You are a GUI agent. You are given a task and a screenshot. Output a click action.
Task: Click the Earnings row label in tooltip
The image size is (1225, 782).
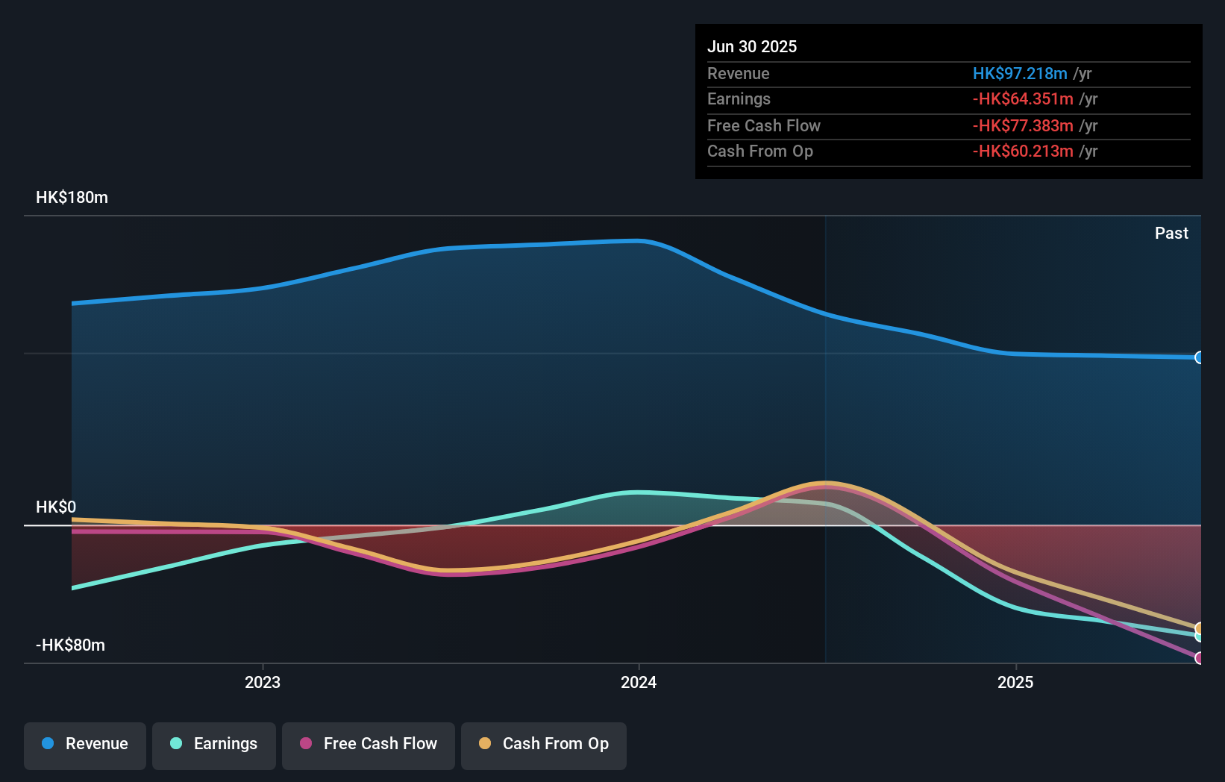click(739, 99)
